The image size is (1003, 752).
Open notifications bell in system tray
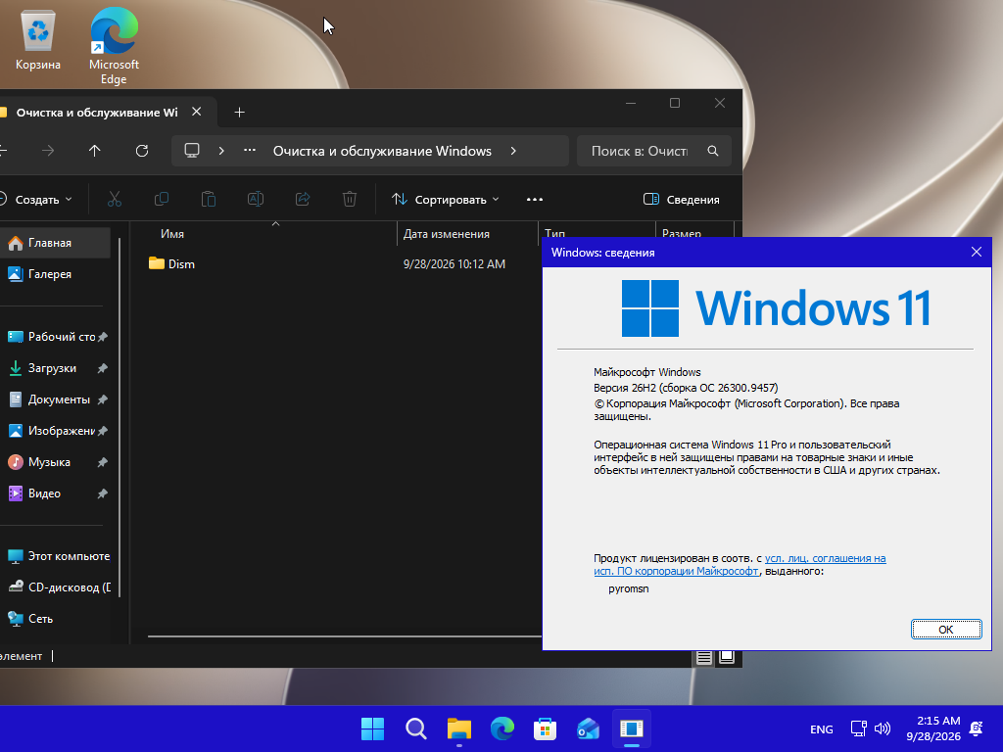coord(977,728)
